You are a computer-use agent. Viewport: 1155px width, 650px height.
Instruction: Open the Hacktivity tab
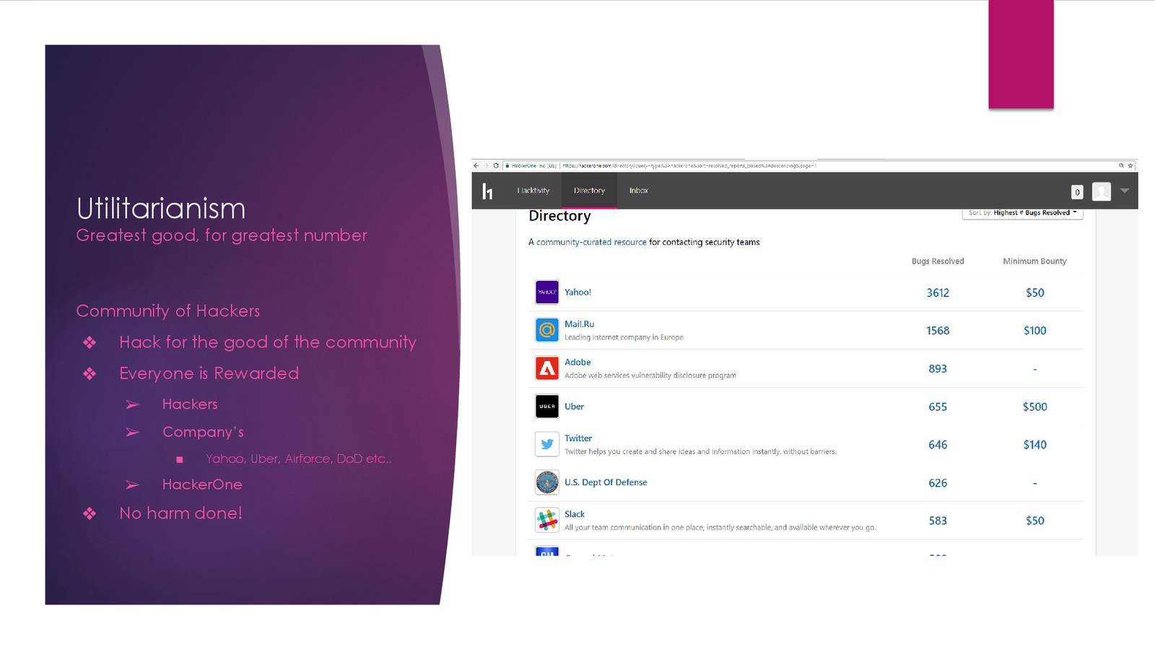[x=533, y=191]
